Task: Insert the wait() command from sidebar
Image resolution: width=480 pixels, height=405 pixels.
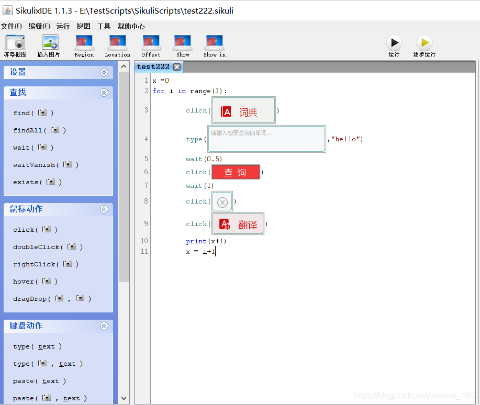Action: 34,148
